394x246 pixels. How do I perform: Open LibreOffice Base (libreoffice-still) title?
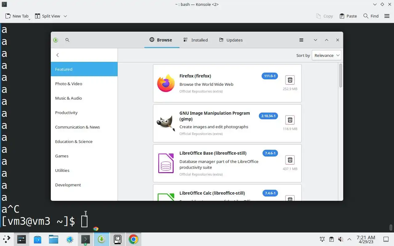tap(213, 153)
